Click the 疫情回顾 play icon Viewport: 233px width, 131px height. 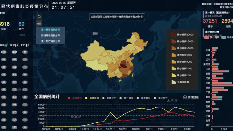point(185,97)
